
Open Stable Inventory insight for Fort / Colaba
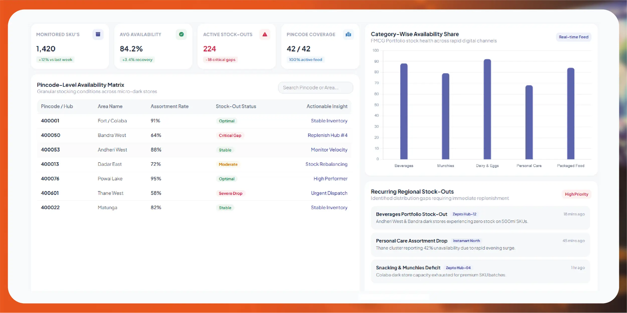[x=329, y=121]
